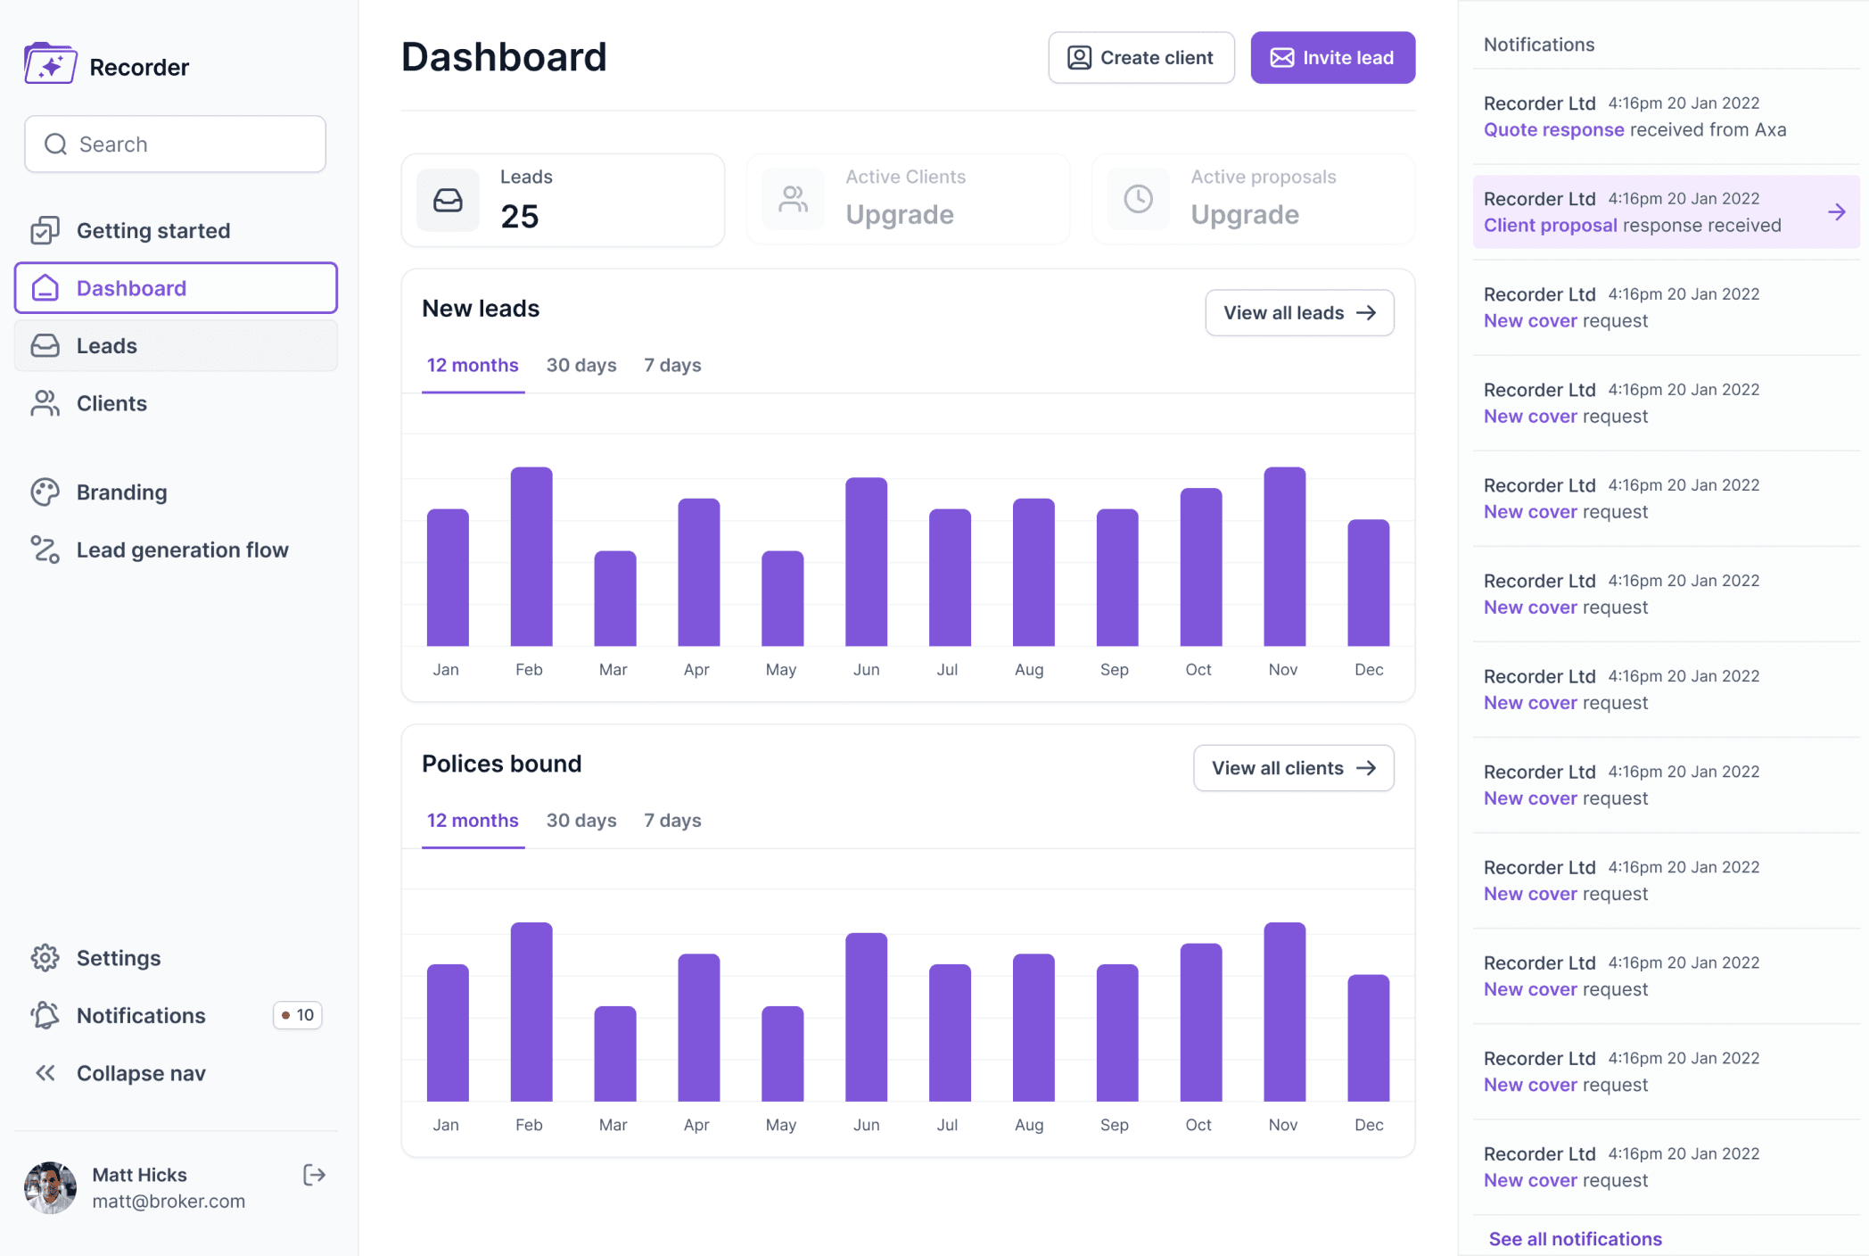Image resolution: width=1869 pixels, height=1256 pixels.
Task: Open Clients people icon in sidebar
Action: (45, 403)
